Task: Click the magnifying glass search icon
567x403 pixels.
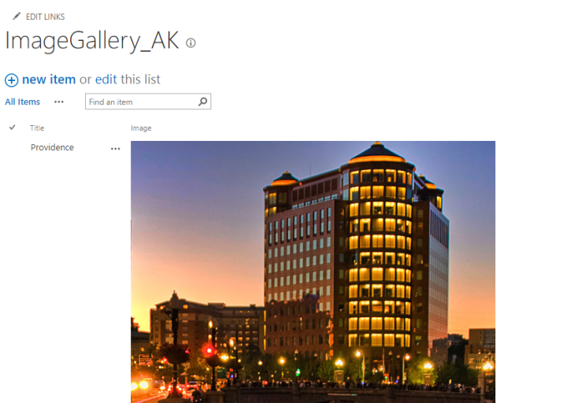Action: pyautogui.click(x=203, y=102)
